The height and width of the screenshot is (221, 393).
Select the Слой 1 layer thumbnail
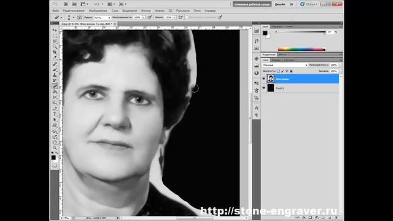[270, 88]
